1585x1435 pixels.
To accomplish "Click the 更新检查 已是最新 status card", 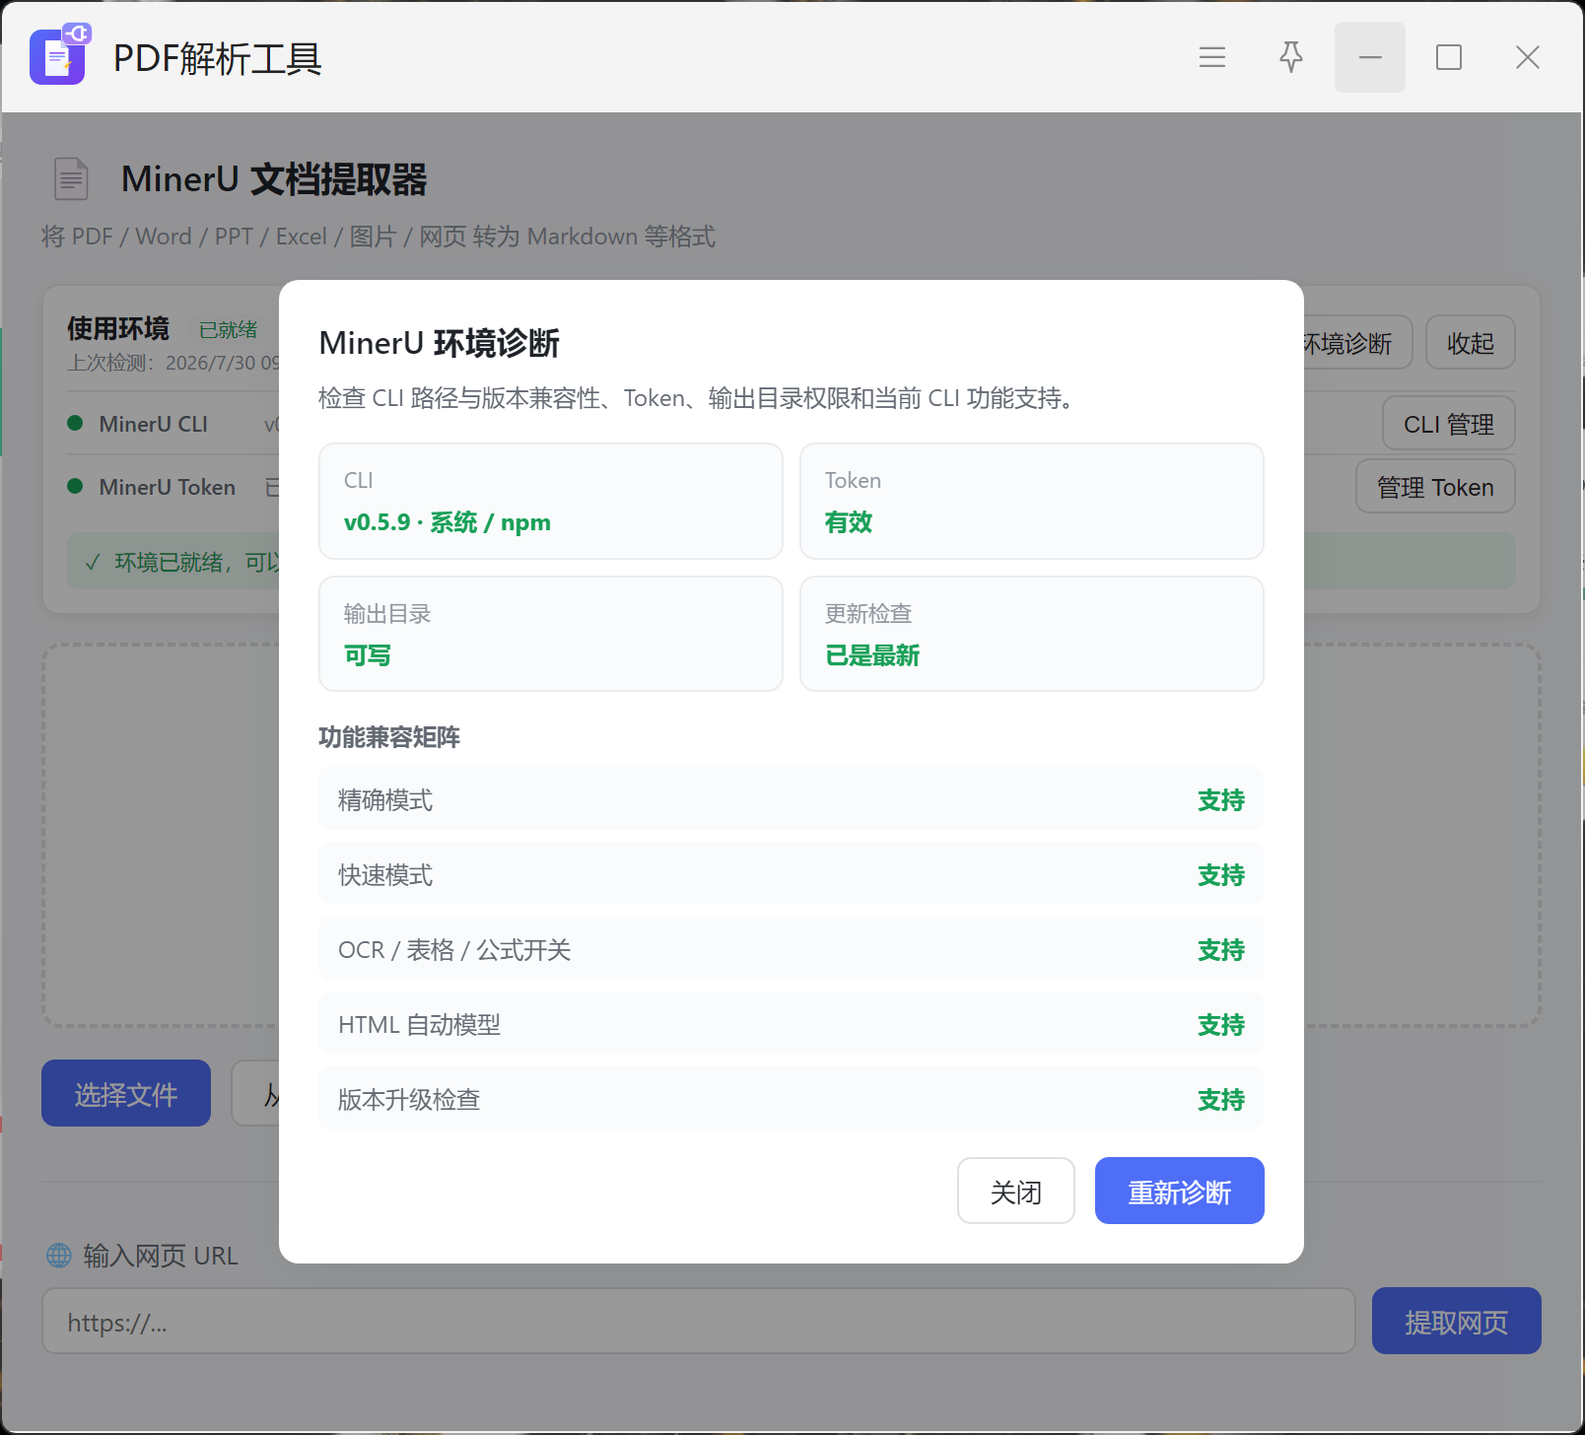I will click(1032, 634).
